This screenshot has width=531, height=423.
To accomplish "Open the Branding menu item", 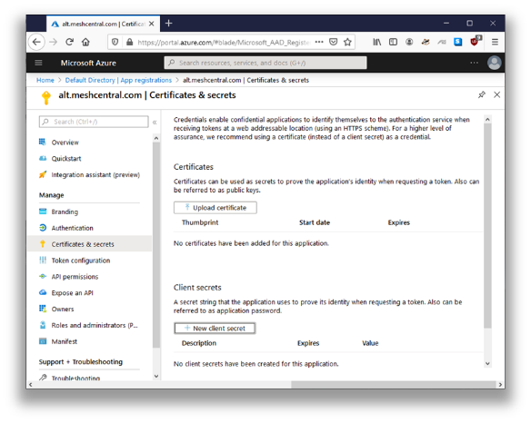I will pyautogui.click(x=65, y=211).
